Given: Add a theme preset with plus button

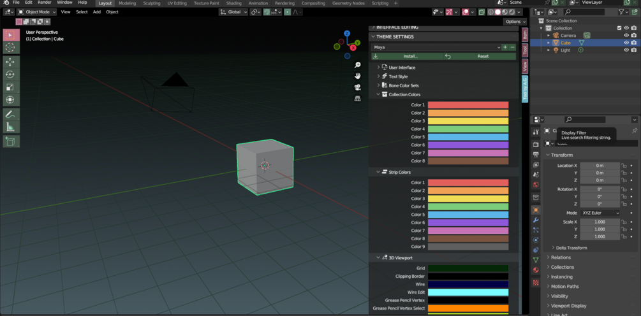Looking at the screenshot, I should (505, 47).
